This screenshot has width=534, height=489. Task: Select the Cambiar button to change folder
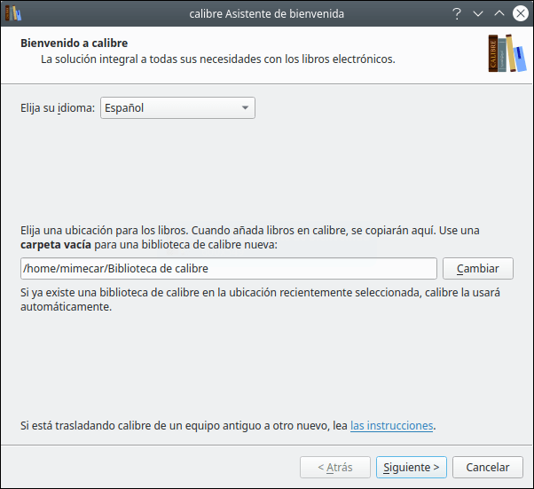[x=478, y=269]
